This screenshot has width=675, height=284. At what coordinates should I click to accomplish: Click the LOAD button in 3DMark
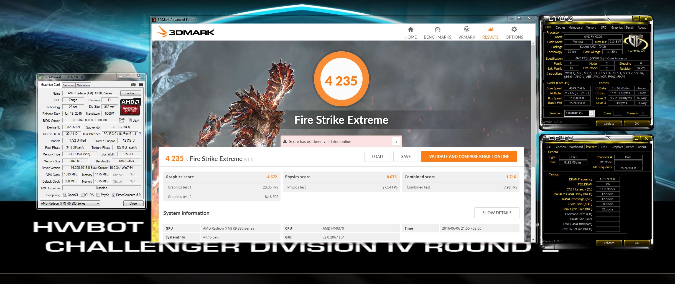point(378,156)
